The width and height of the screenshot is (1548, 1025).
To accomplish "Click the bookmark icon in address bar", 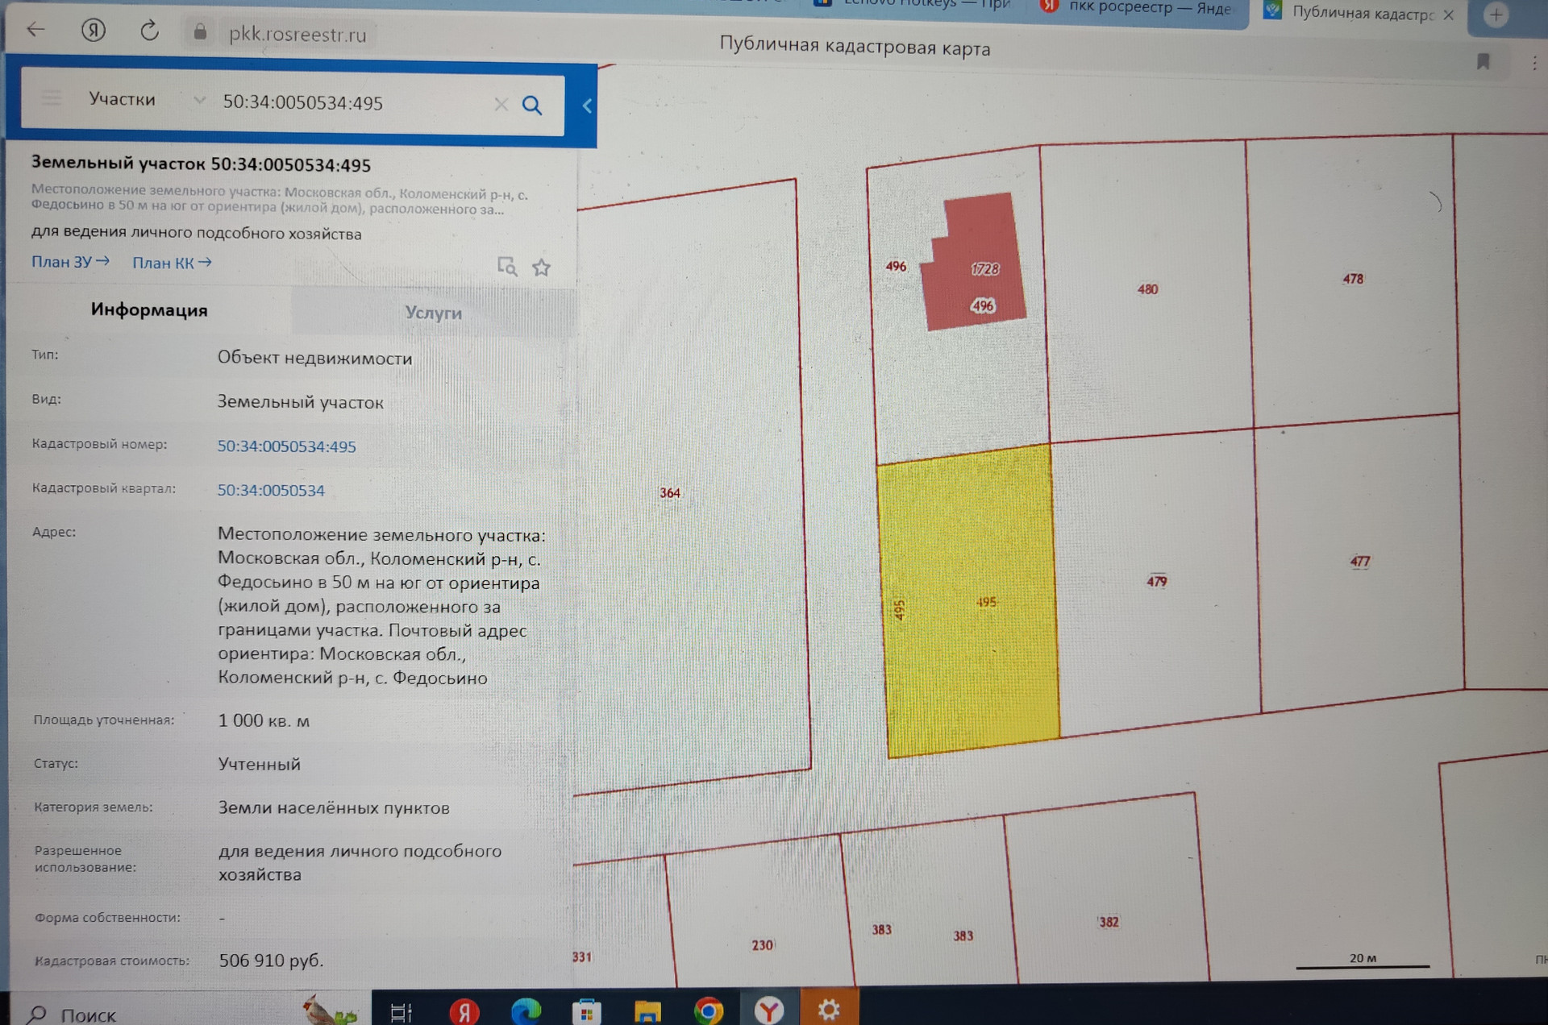I will point(1483,62).
